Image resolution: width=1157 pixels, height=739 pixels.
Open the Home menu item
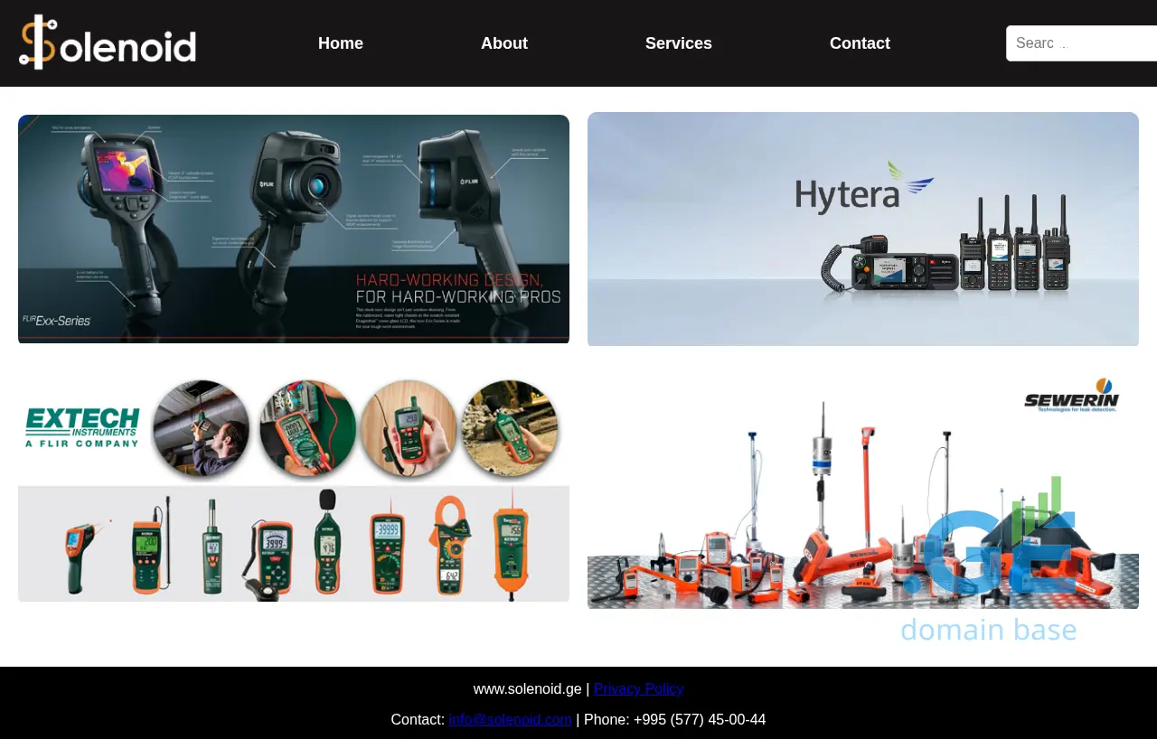tap(340, 43)
